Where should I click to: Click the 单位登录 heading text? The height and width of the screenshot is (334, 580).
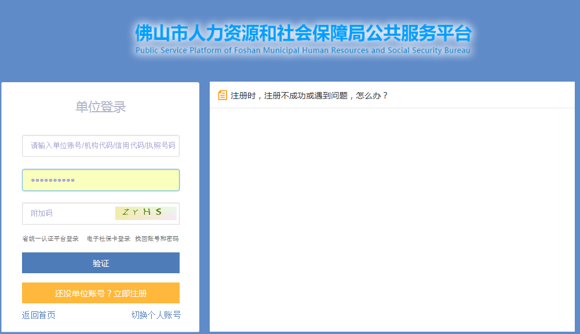point(101,107)
